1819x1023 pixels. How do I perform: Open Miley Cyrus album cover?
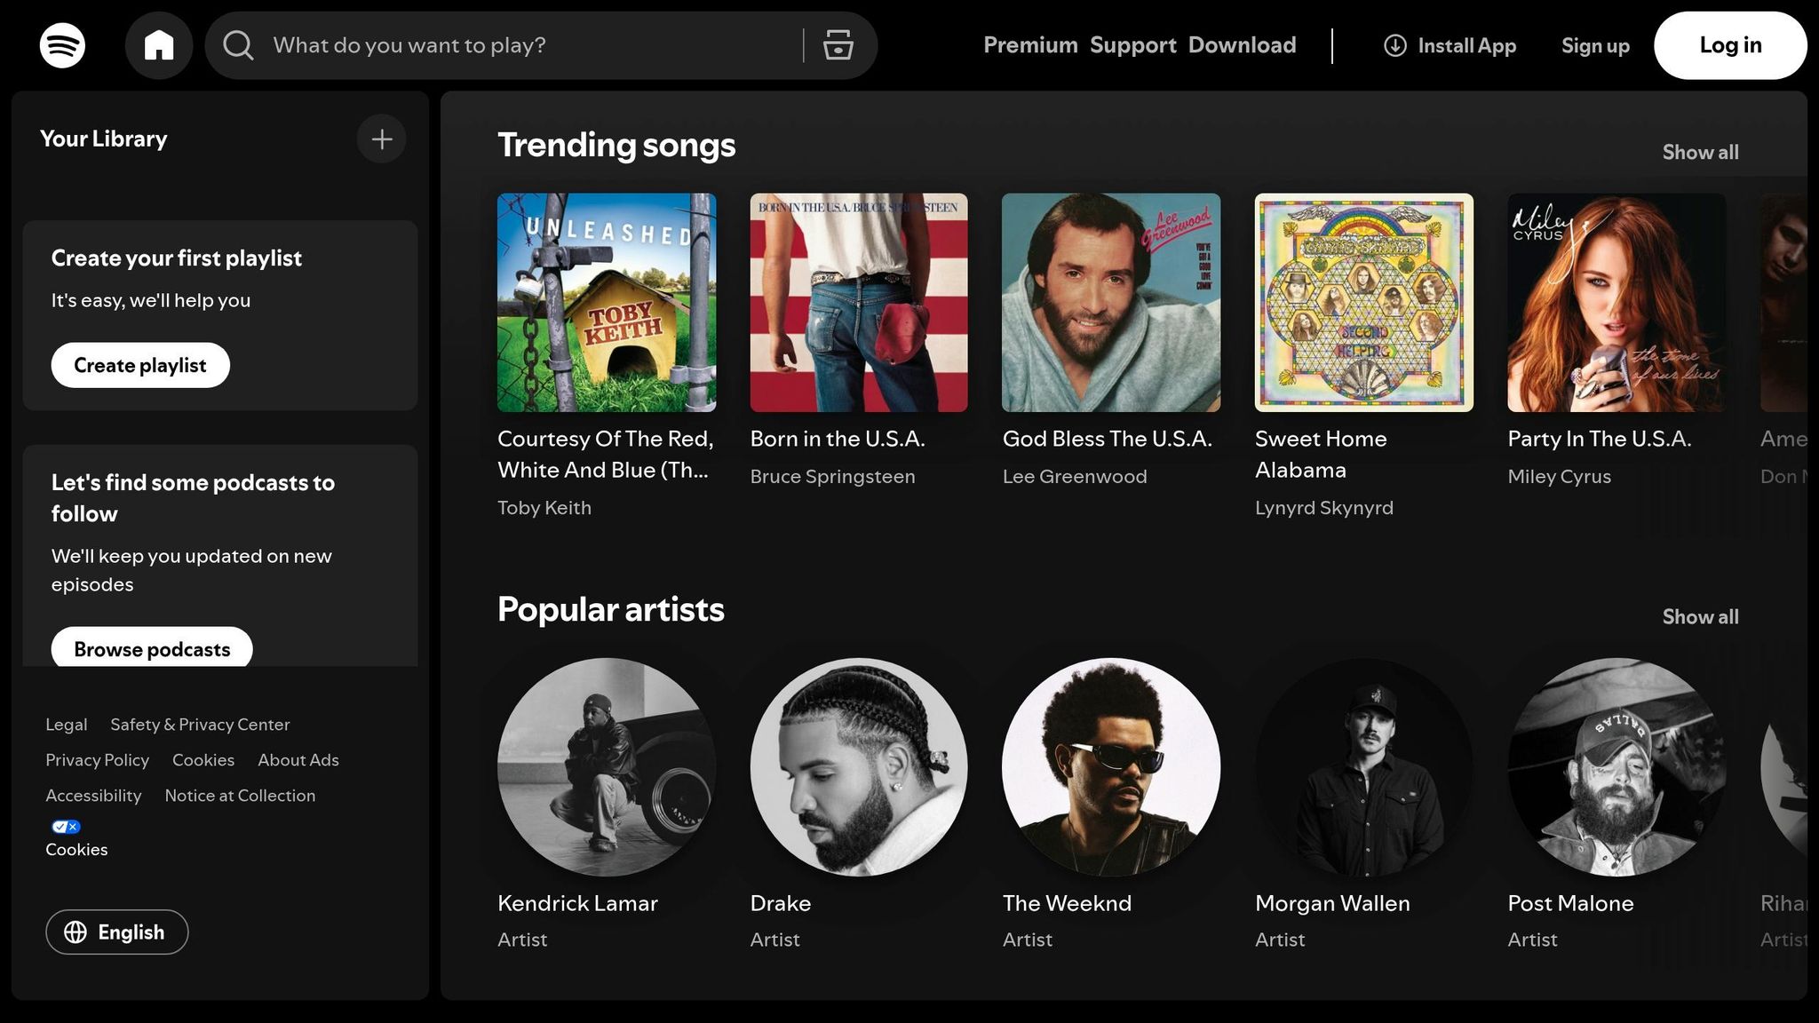[x=1616, y=303]
